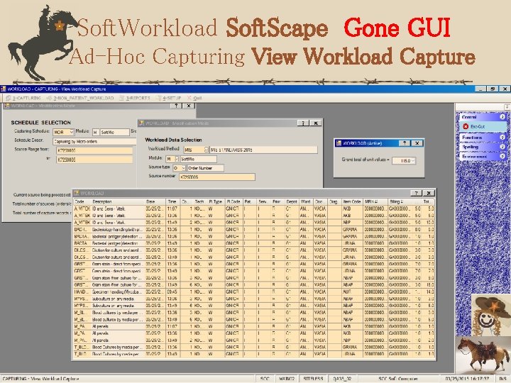Open the 1-CAPTURING menu
Screen dimensions: 511x383
23,98
